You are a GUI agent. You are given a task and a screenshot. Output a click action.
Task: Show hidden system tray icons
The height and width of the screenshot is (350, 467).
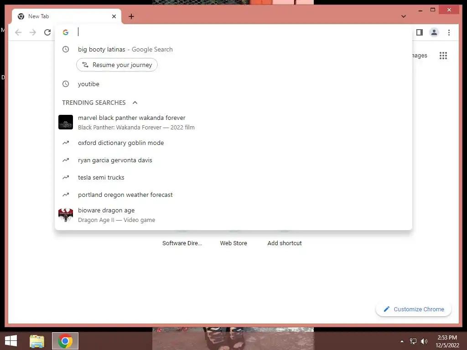tap(402, 341)
